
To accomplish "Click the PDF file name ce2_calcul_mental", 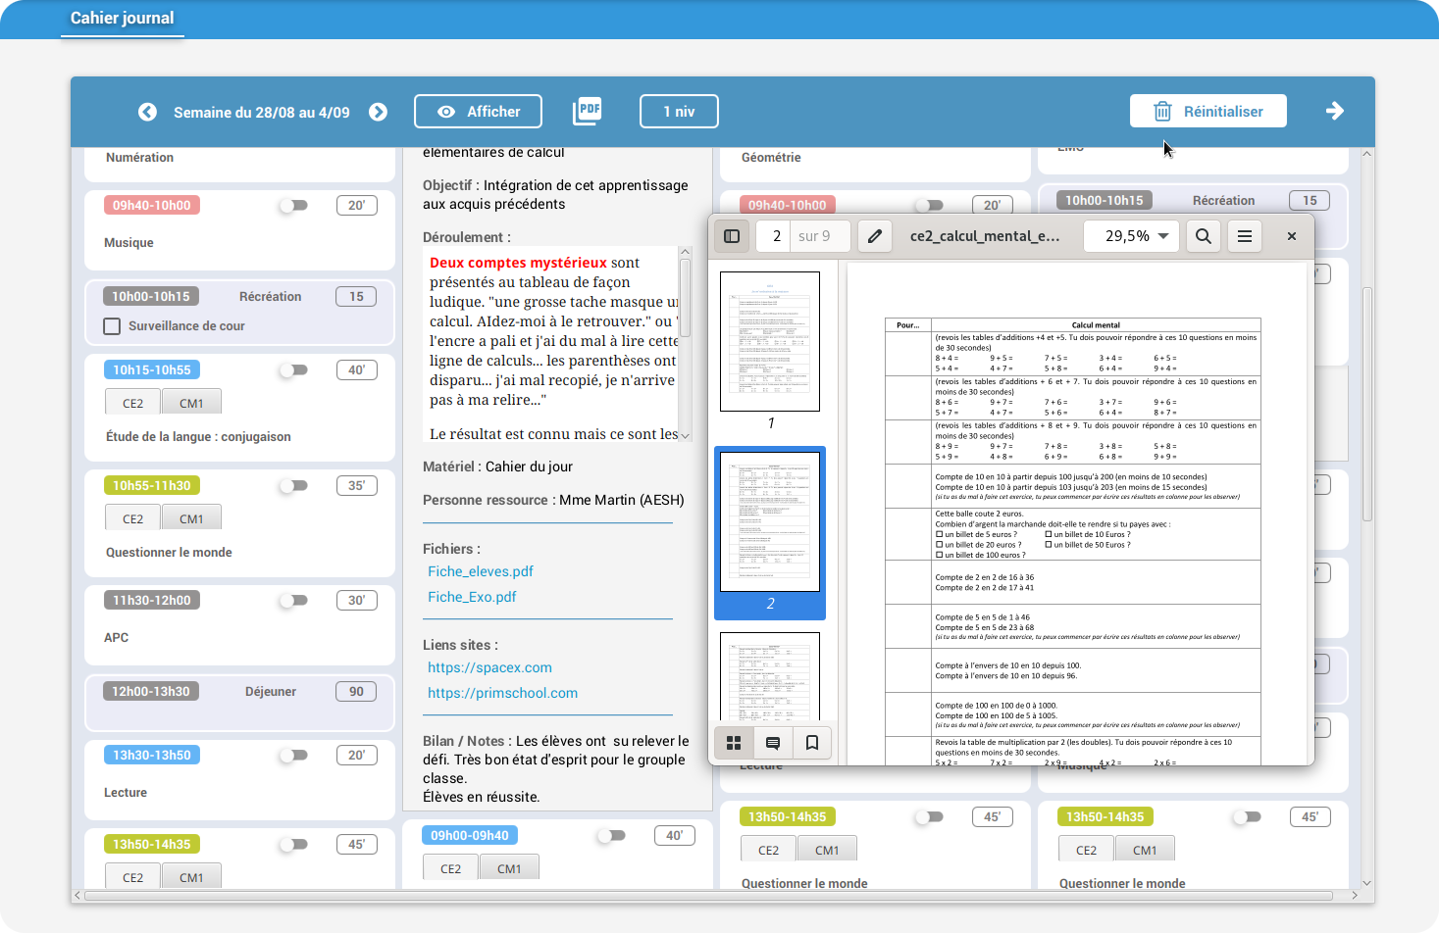I will coord(985,235).
